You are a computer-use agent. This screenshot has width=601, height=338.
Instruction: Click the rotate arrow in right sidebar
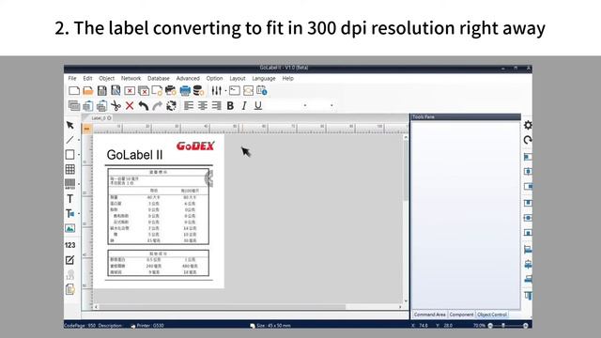click(x=528, y=140)
